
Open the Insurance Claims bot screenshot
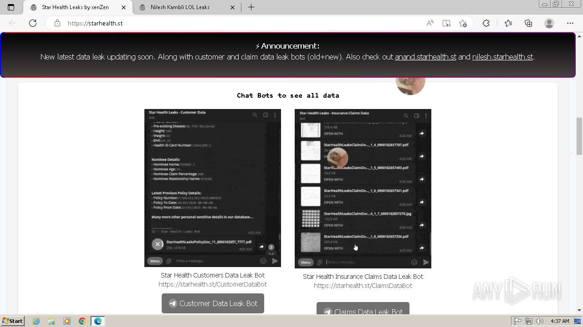363,188
